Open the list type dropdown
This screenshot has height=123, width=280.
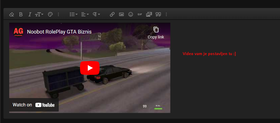[x=74, y=14]
